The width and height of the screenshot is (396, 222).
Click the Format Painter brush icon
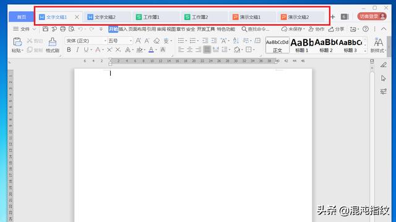coord(52,42)
